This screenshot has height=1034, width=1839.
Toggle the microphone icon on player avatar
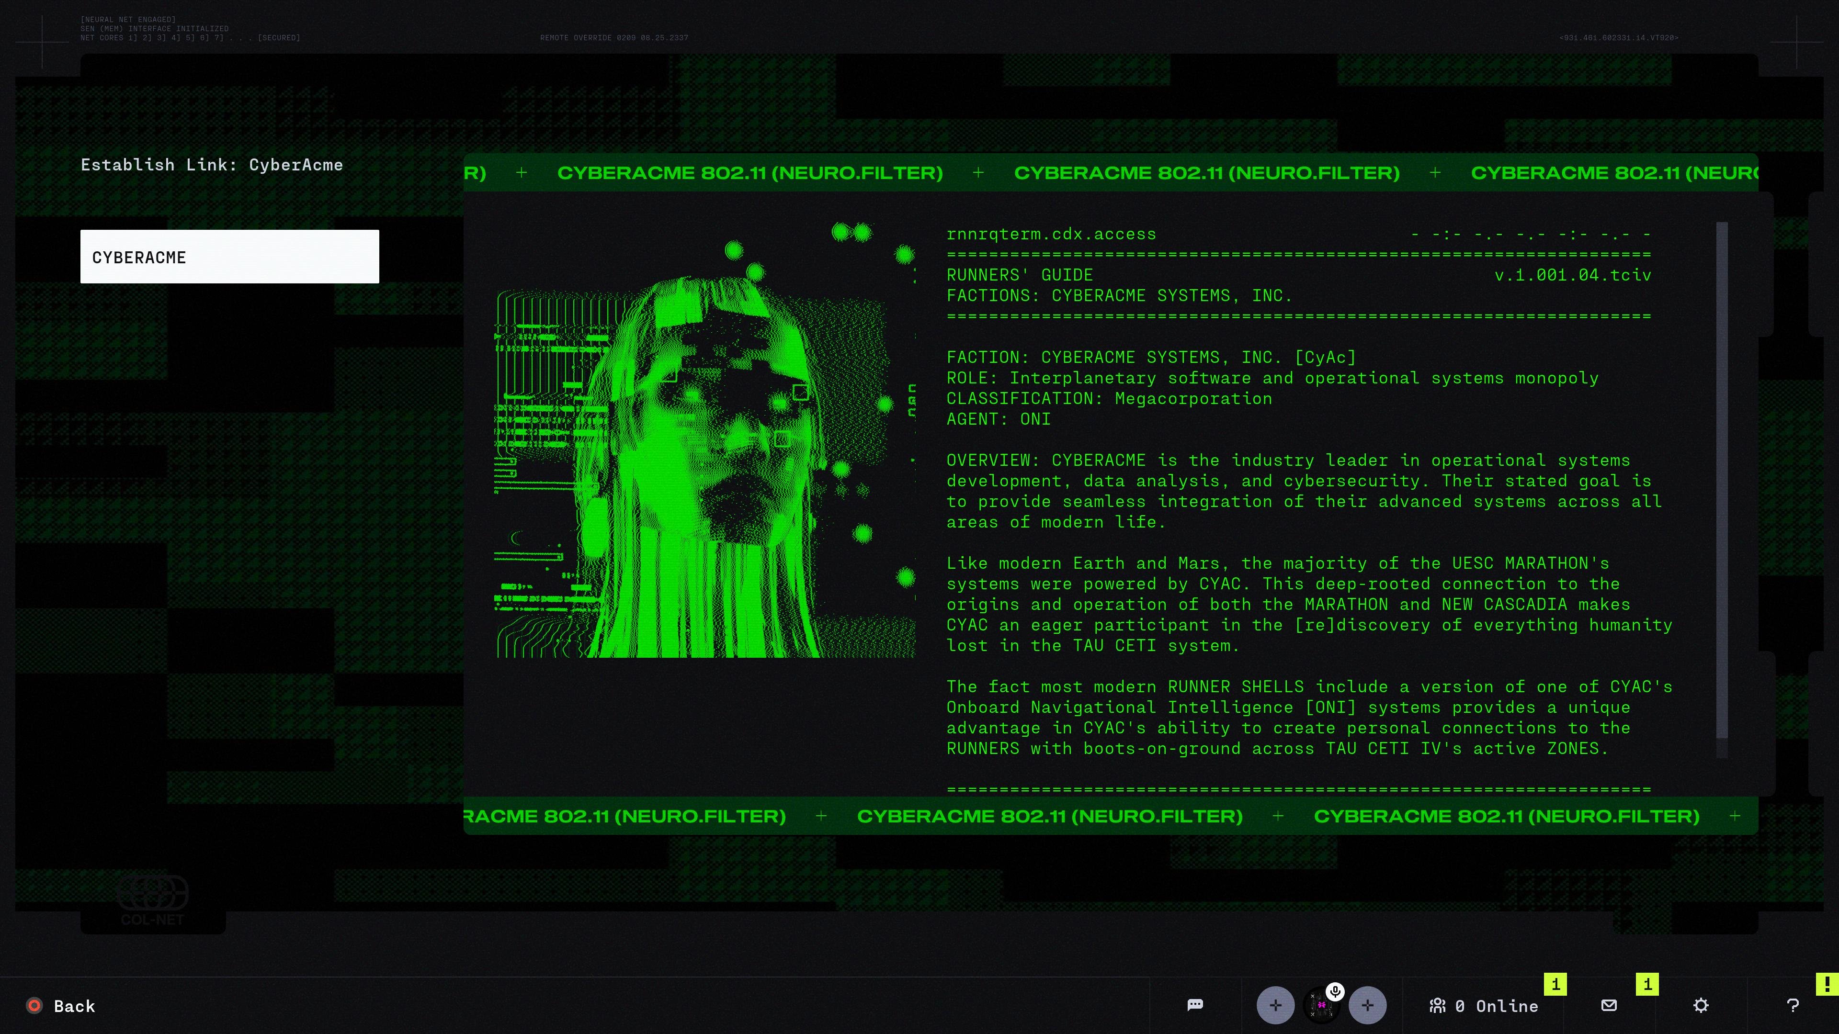[x=1335, y=991]
